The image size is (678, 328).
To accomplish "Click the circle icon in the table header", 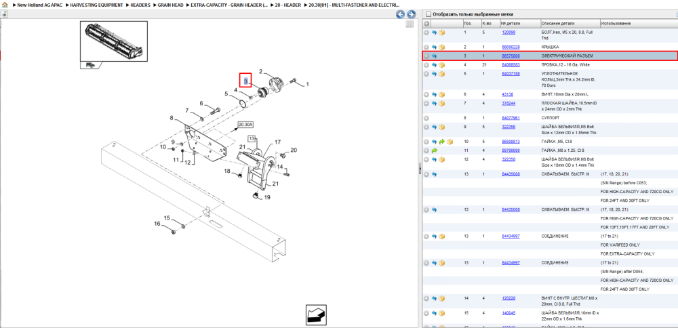I will point(426,23).
